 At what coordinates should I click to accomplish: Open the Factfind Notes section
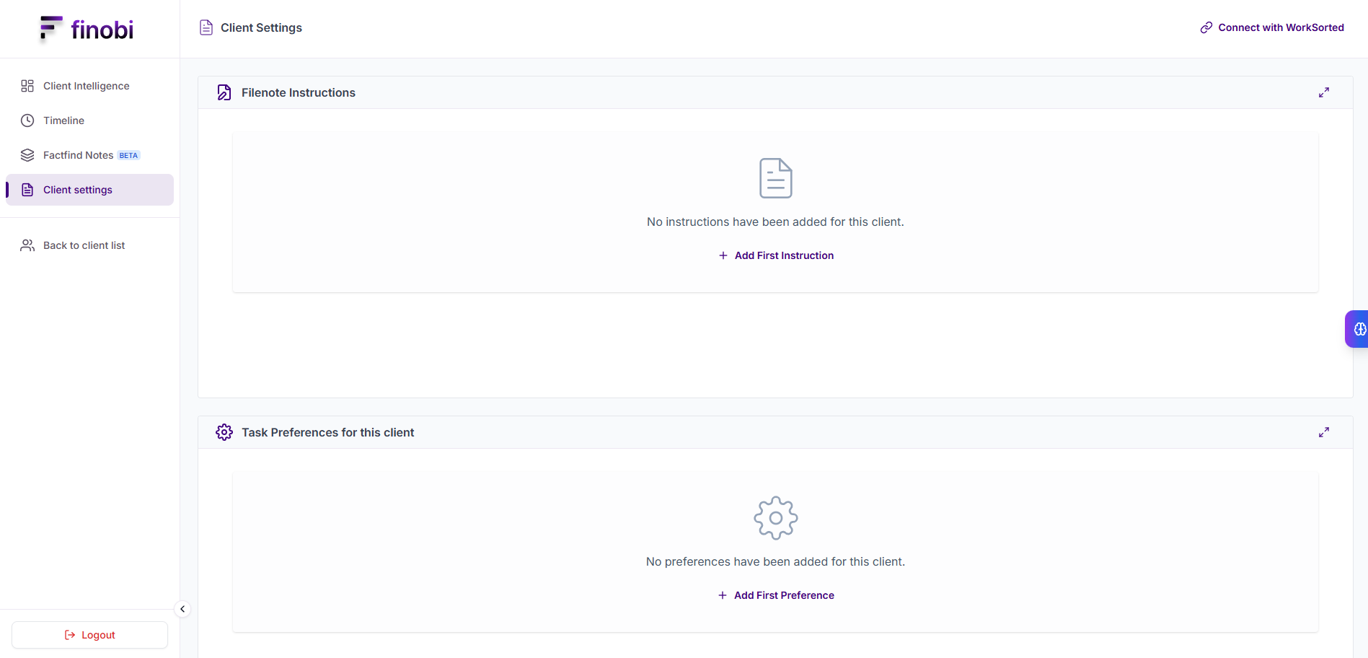[x=78, y=154]
